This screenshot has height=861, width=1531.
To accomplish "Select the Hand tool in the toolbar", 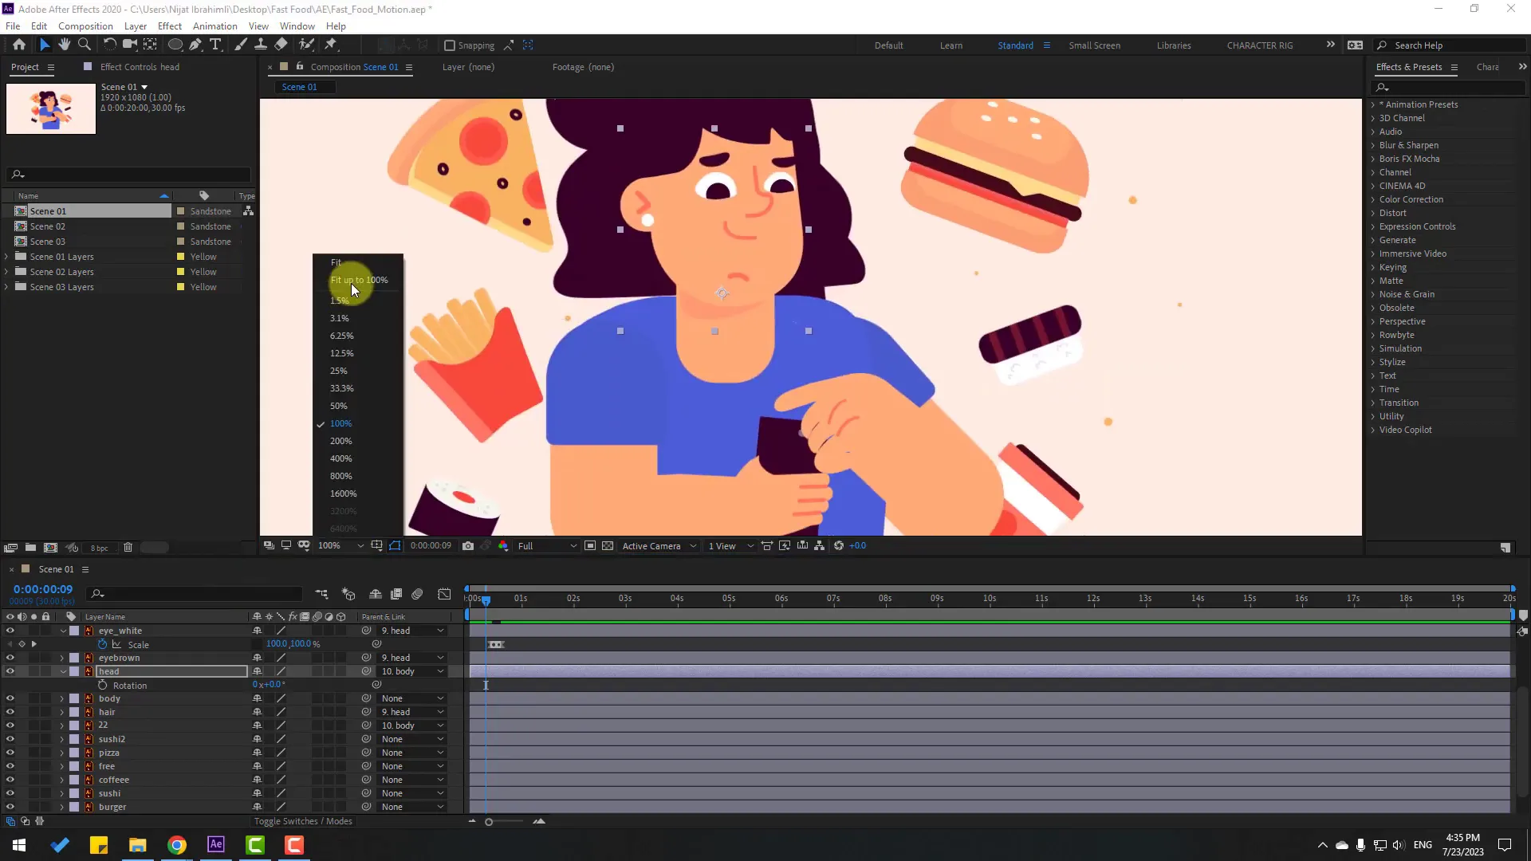I will point(65,45).
